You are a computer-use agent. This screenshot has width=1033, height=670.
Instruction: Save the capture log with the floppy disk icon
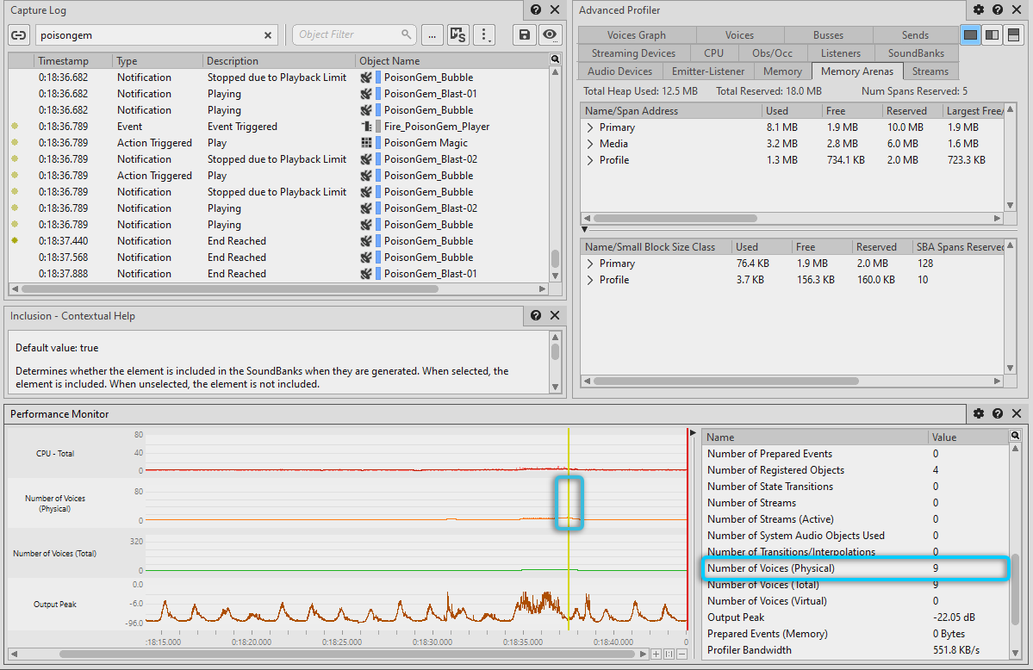523,35
